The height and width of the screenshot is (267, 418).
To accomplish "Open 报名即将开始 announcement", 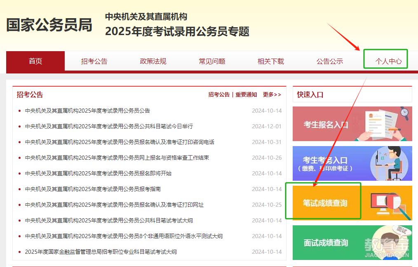I will pos(98,173).
